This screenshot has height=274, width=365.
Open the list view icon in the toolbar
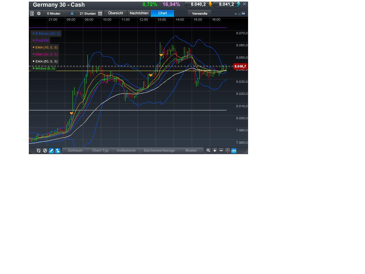tap(32, 14)
